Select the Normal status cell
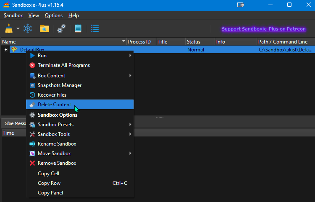 (x=196, y=50)
